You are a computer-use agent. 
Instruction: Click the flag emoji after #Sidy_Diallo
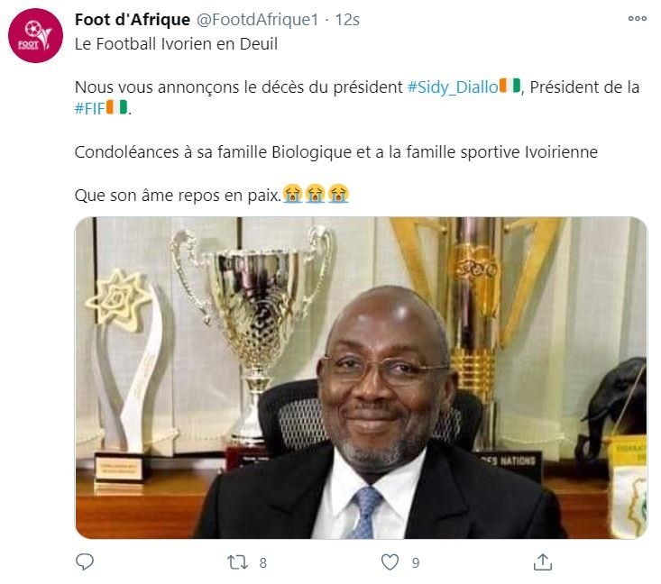tap(510, 87)
